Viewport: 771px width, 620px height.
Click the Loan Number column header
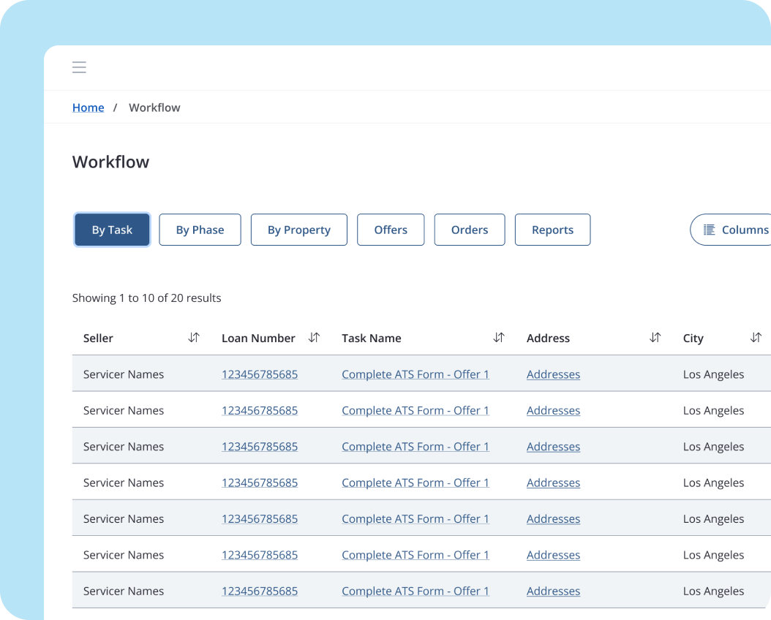[x=258, y=338]
